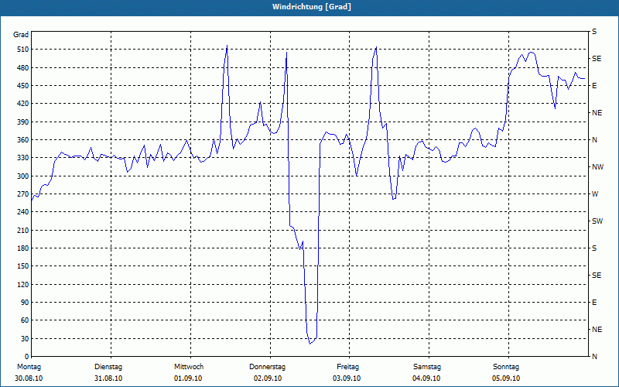Pick the date 02.09.10
The width and height of the screenshot is (619, 387).
click(x=268, y=378)
